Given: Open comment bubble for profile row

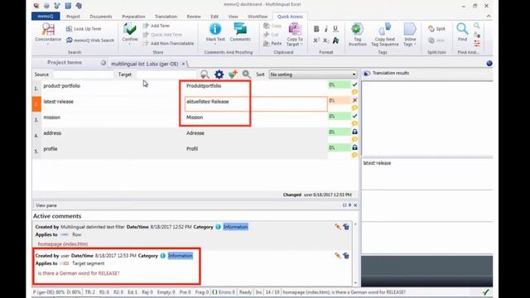Looking at the screenshot, I should coord(354,155).
